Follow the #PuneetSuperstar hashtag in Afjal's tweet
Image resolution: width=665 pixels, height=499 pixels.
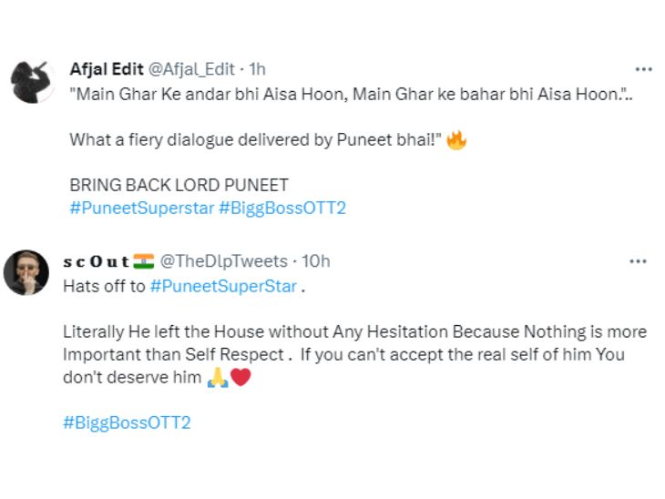click(x=141, y=209)
